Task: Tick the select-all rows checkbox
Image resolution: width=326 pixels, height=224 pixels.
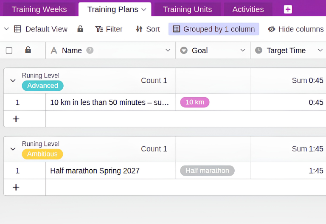Action: (x=9, y=50)
